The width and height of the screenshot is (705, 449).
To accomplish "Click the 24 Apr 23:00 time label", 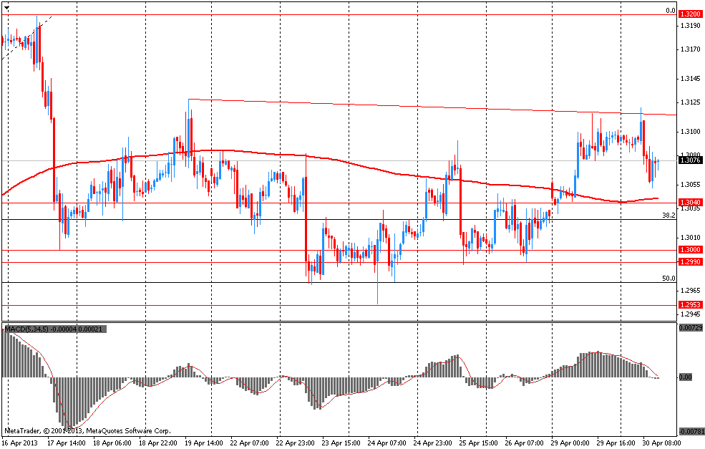I will 433,443.
